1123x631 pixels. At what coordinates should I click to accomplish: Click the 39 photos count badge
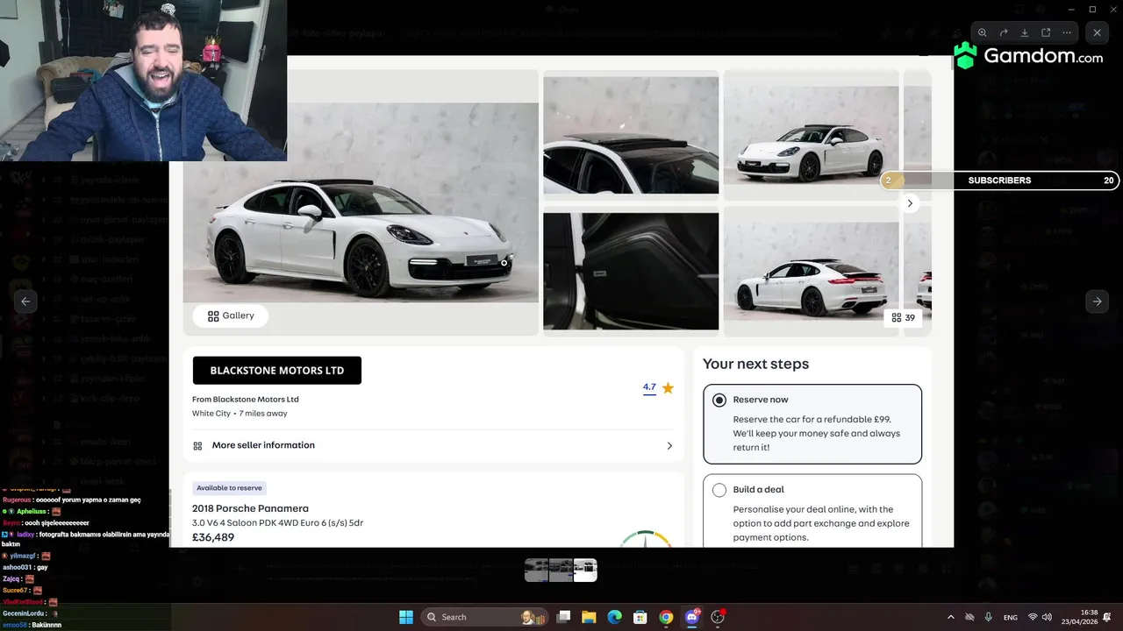[904, 317]
